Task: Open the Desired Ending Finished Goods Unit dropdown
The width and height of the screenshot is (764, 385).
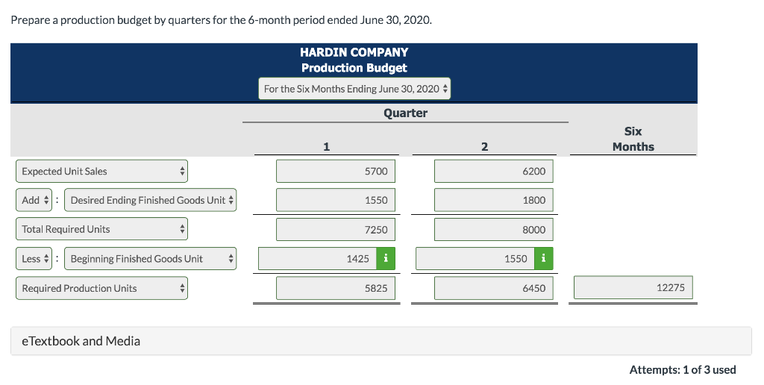Action: click(150, 200)
